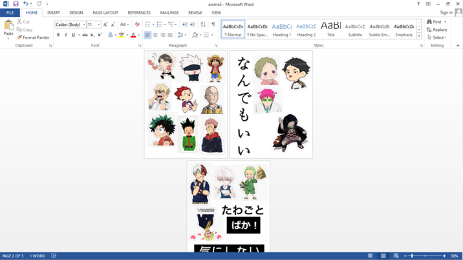The width and height of the screenshot is (463, 260).
Task: Open the font size dropdown showing 11
Action: 99,25
